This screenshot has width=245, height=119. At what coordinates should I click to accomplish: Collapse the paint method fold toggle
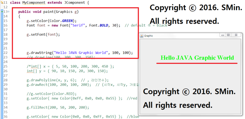click(x=8, y=12)
